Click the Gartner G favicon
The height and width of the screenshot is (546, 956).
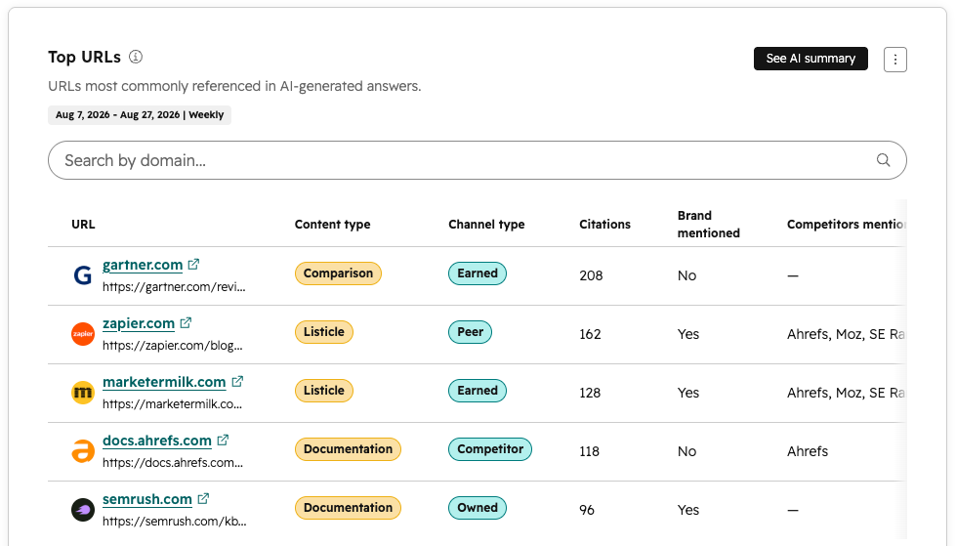[x=83, y=275]
